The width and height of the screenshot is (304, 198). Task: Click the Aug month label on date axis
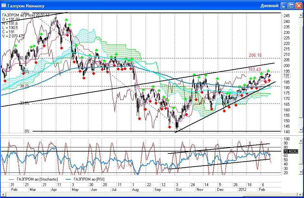pos(135,190)
